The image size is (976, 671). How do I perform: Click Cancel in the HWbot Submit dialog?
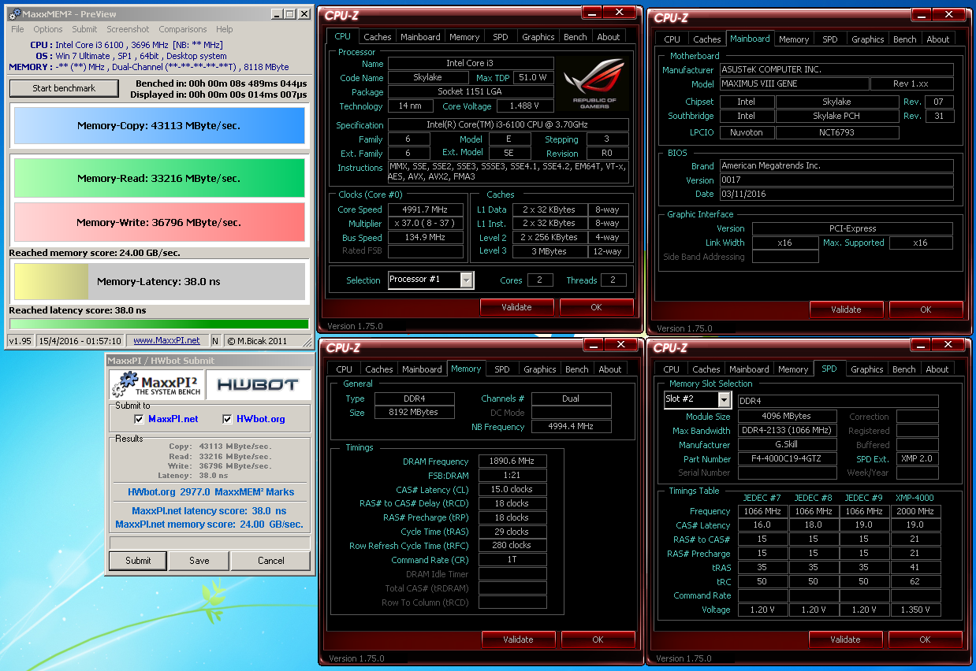(270, 561)
